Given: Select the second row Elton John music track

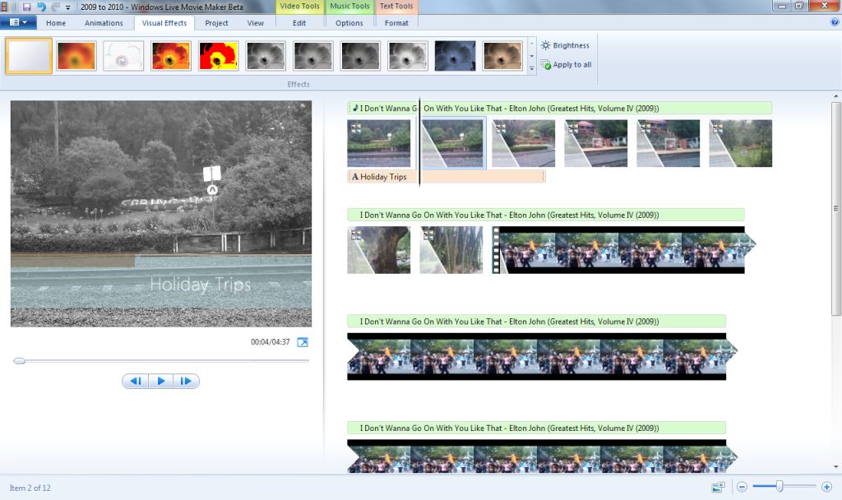Looking at the screenshot, I should coord(546,215).
